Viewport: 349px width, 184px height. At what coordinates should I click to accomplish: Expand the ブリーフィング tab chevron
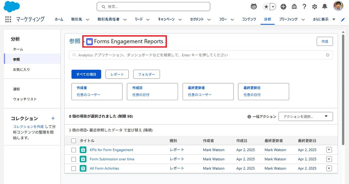303,19
